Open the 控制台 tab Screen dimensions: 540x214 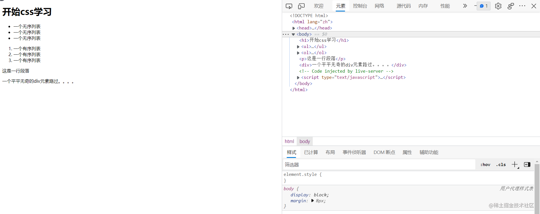[360, 6]
